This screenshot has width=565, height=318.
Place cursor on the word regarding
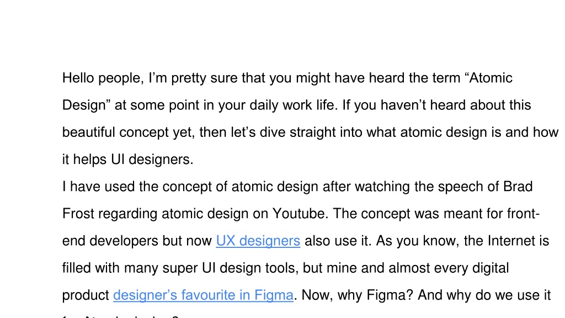tap(128, 214)
